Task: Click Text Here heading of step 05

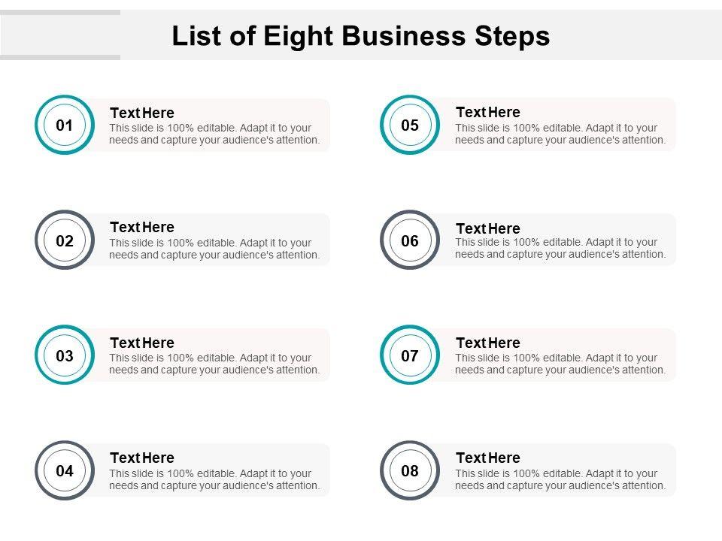Action: (487, 112)
